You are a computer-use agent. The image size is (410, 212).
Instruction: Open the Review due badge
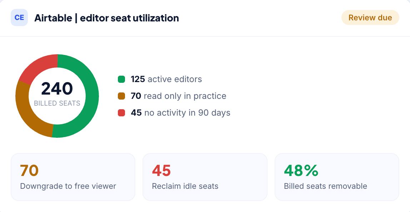coord(370,17)
